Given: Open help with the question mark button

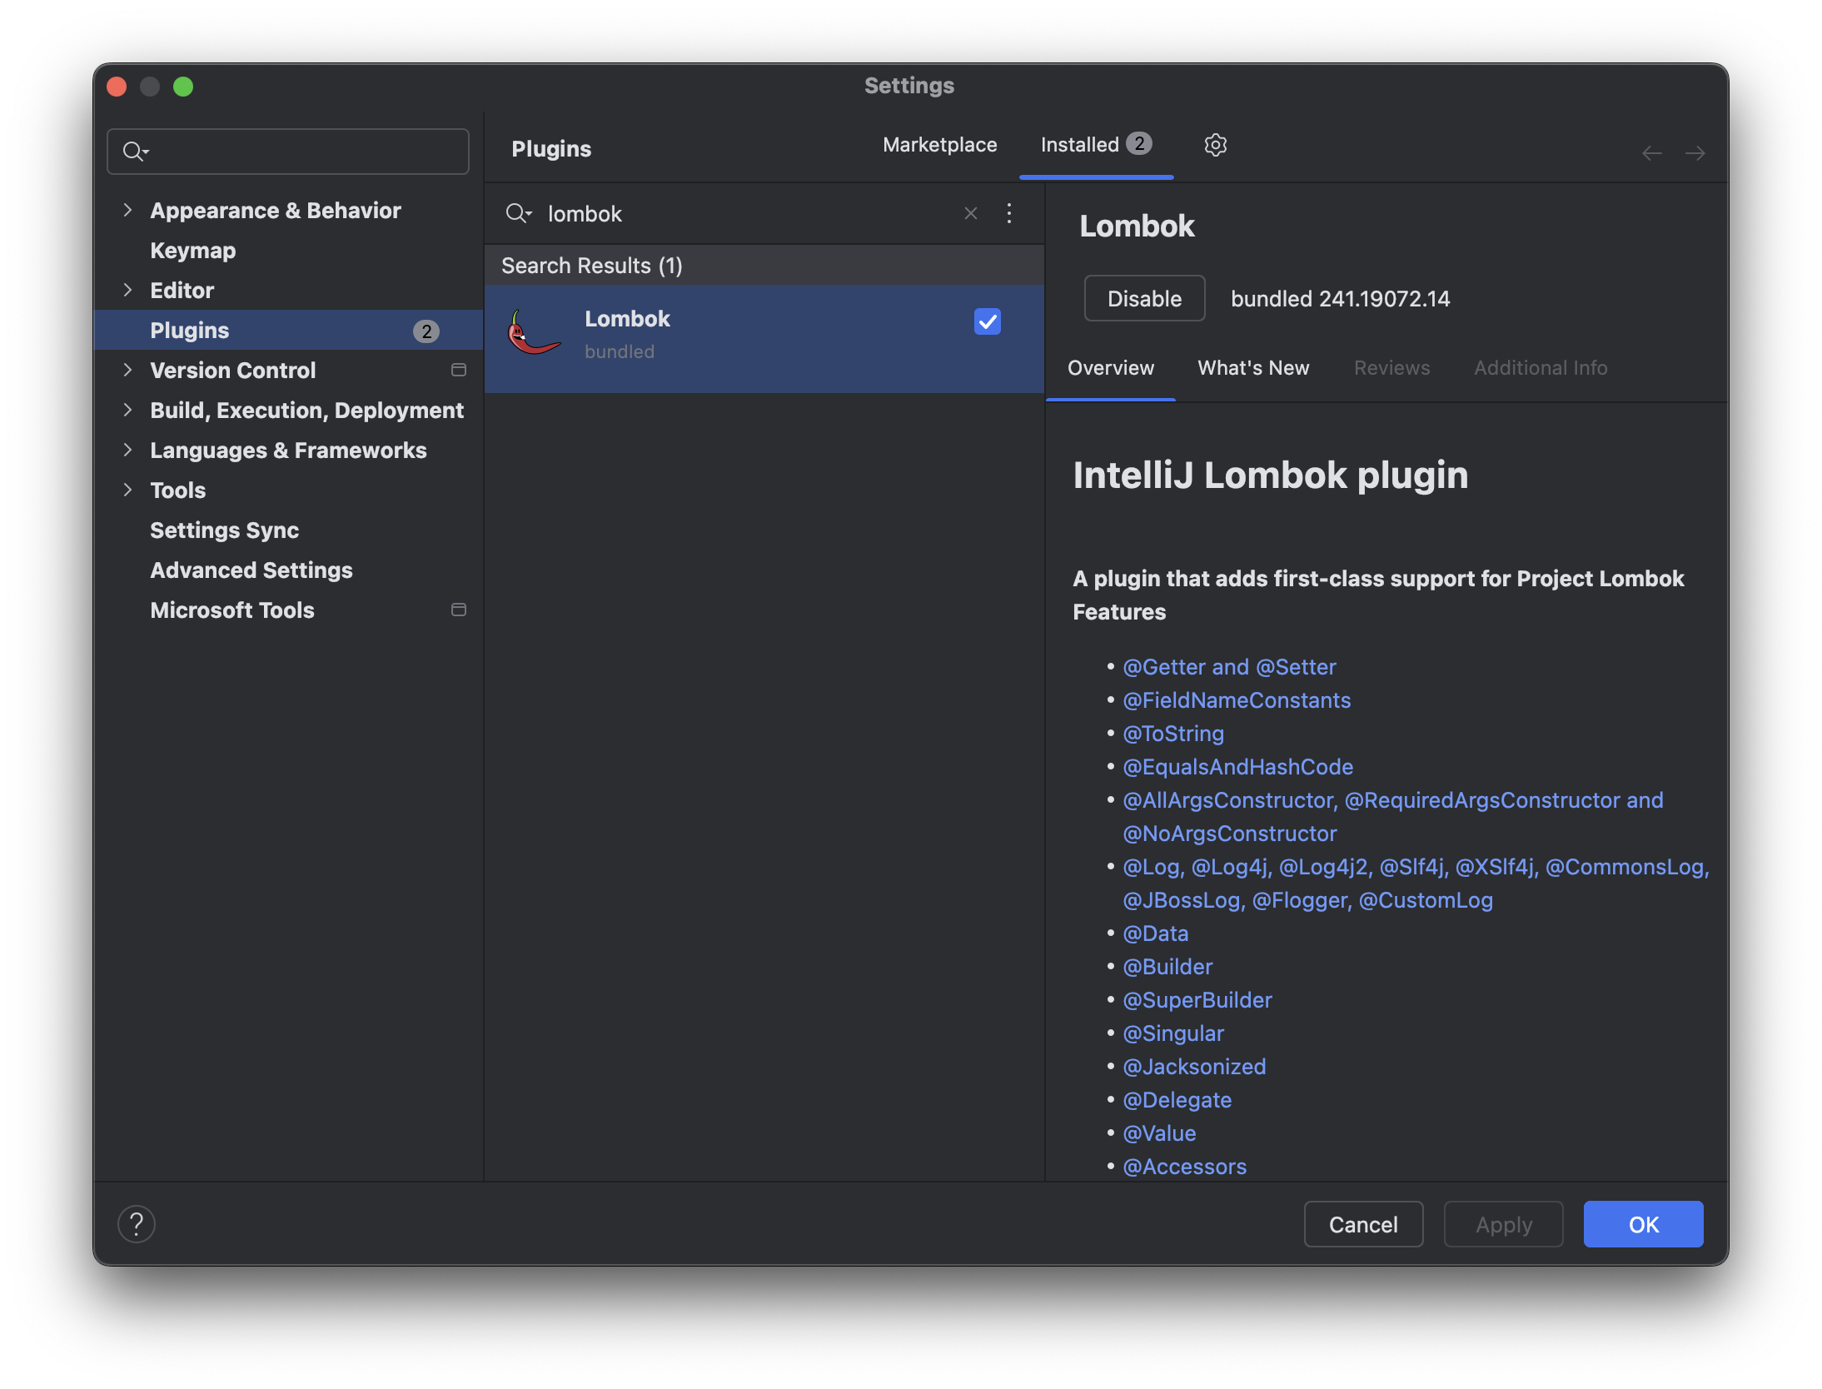Looking at the screenshot, I should 137,1224.
